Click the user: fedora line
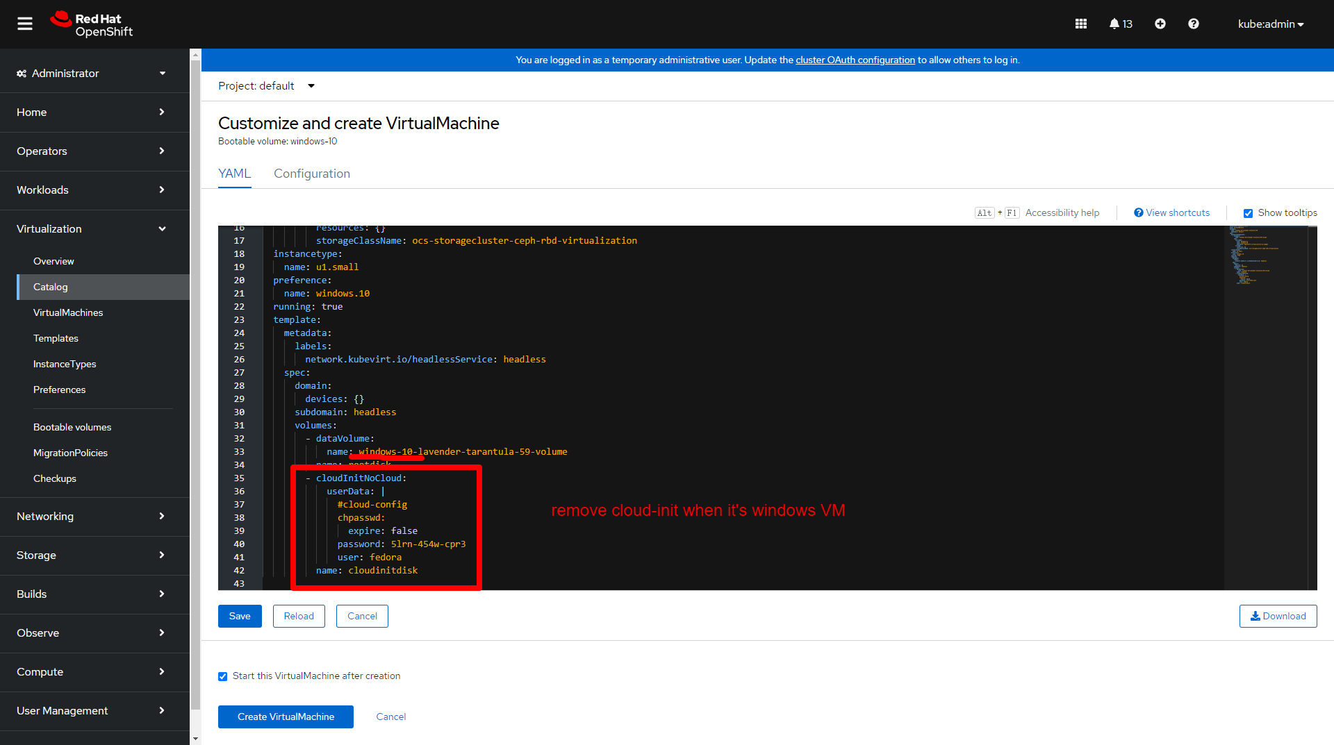 pyautogui.click(x=370, y=557)
